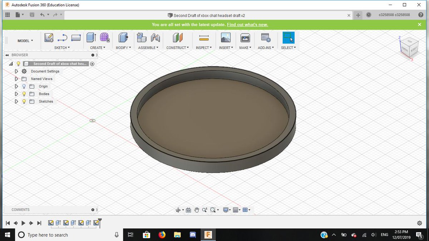429x241 pixels.
Task: Open the 3D Print make tool
Action: tap(245, 37)
